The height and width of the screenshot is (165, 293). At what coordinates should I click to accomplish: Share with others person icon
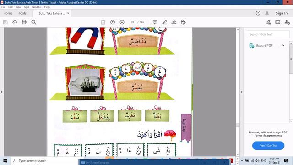[287, 22]
